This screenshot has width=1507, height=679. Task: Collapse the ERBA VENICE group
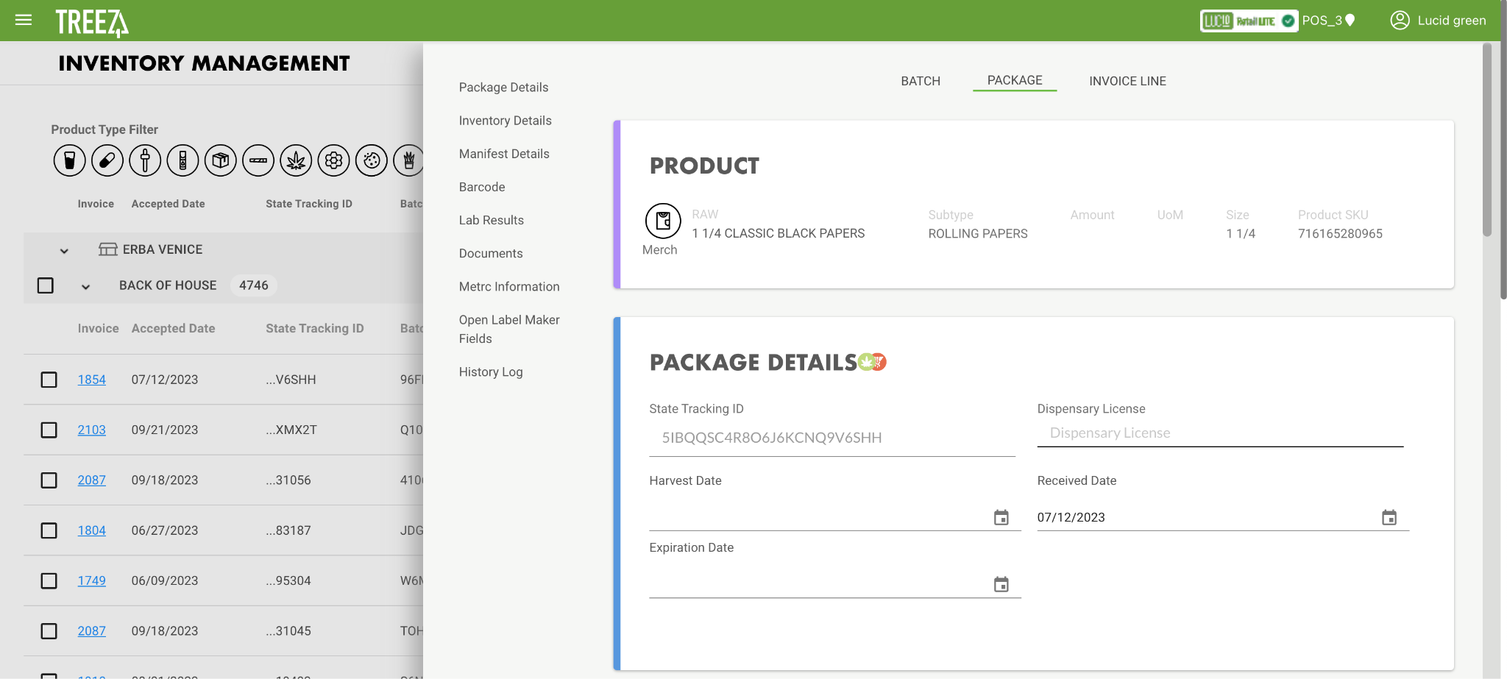(64, 251)
